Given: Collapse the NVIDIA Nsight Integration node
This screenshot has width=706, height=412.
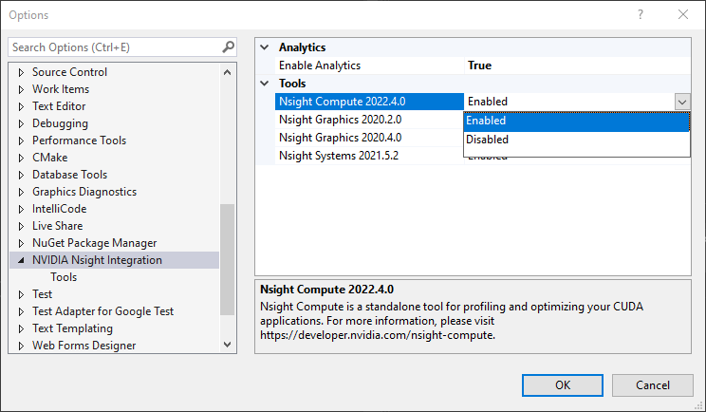Looking at the screenshot, I should tap(21, 260).
